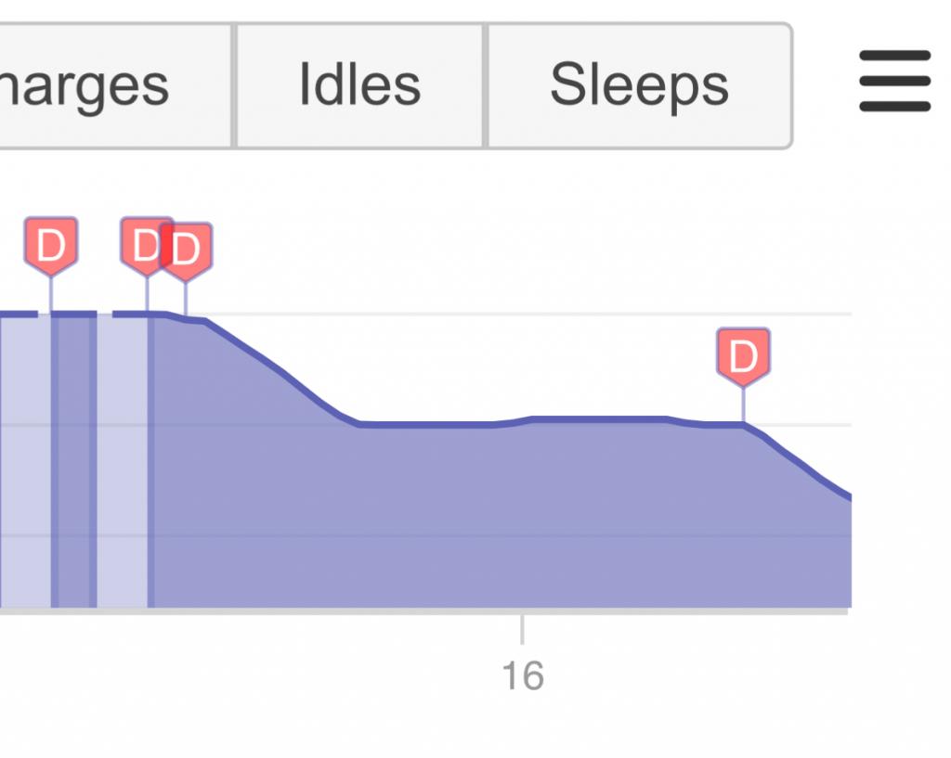951x758 pixels.
Task: Click the 16 hour axis label
Action: (x=523, y=676)
